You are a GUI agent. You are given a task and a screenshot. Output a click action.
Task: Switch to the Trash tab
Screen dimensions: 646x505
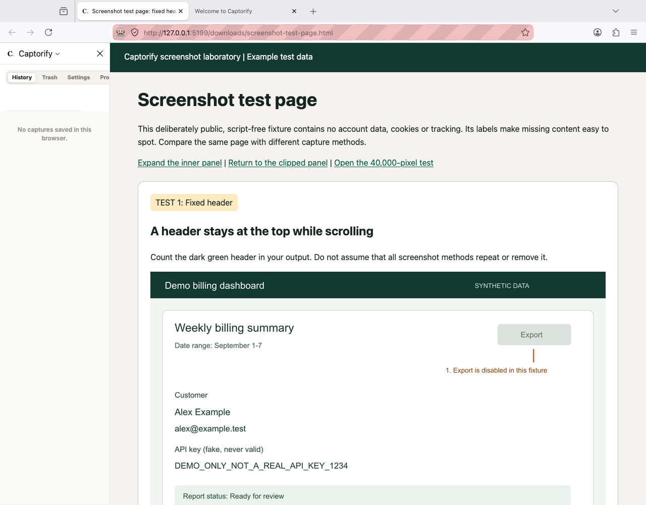49,77
